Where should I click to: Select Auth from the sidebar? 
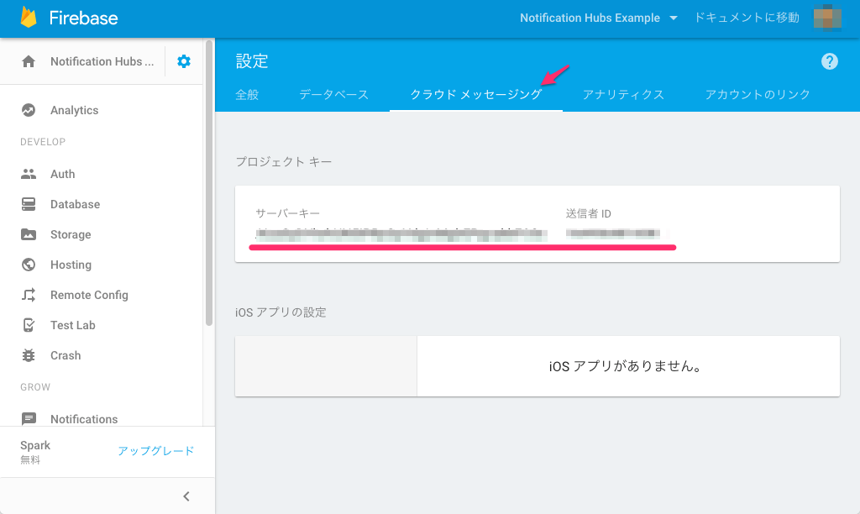coord(61,174)
